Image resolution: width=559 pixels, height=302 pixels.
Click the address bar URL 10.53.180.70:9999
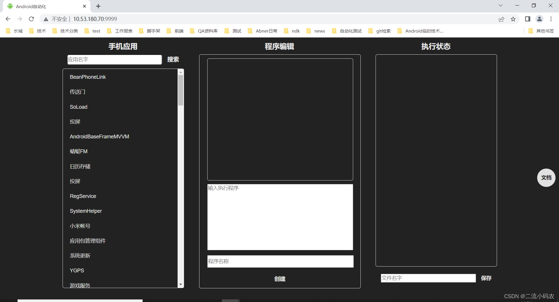pos(95,19)
